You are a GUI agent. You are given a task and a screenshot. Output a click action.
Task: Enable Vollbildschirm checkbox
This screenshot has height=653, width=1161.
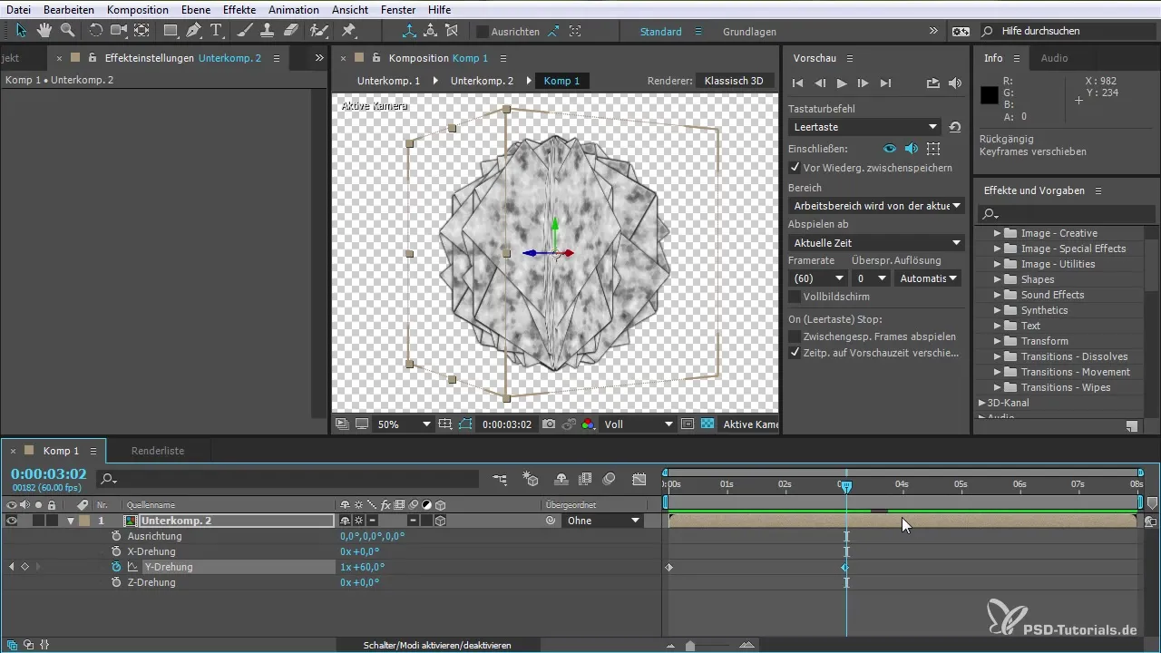(795, 297)
